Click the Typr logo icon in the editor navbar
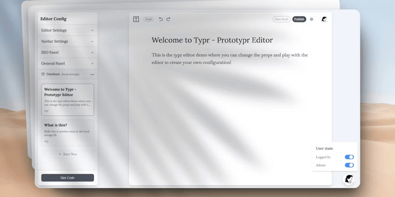 pos(136,19)
